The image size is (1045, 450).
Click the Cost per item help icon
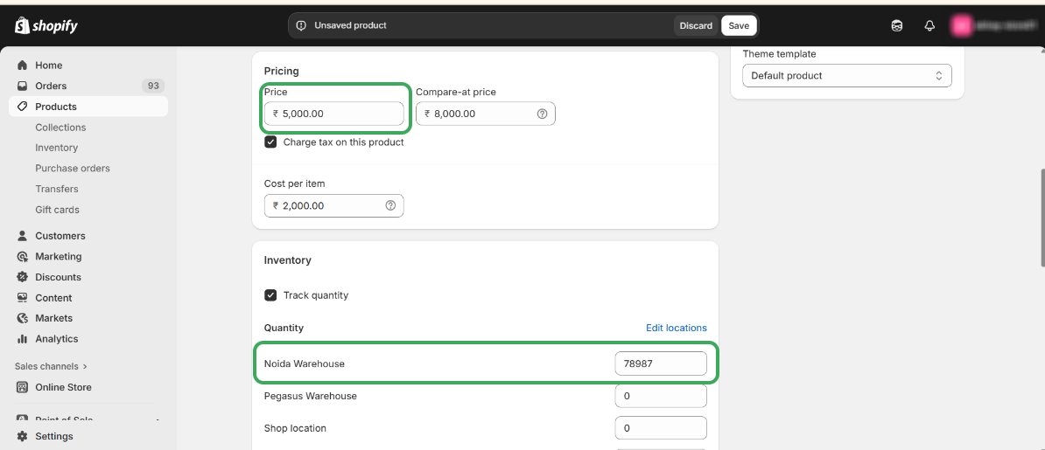pyautogui.click(x=390, y=205)
